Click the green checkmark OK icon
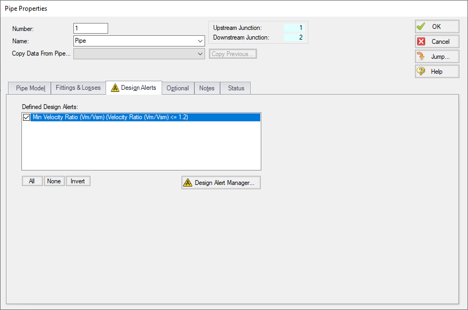The height and width of the screenshot is (310, 468). tap(421, 27)
